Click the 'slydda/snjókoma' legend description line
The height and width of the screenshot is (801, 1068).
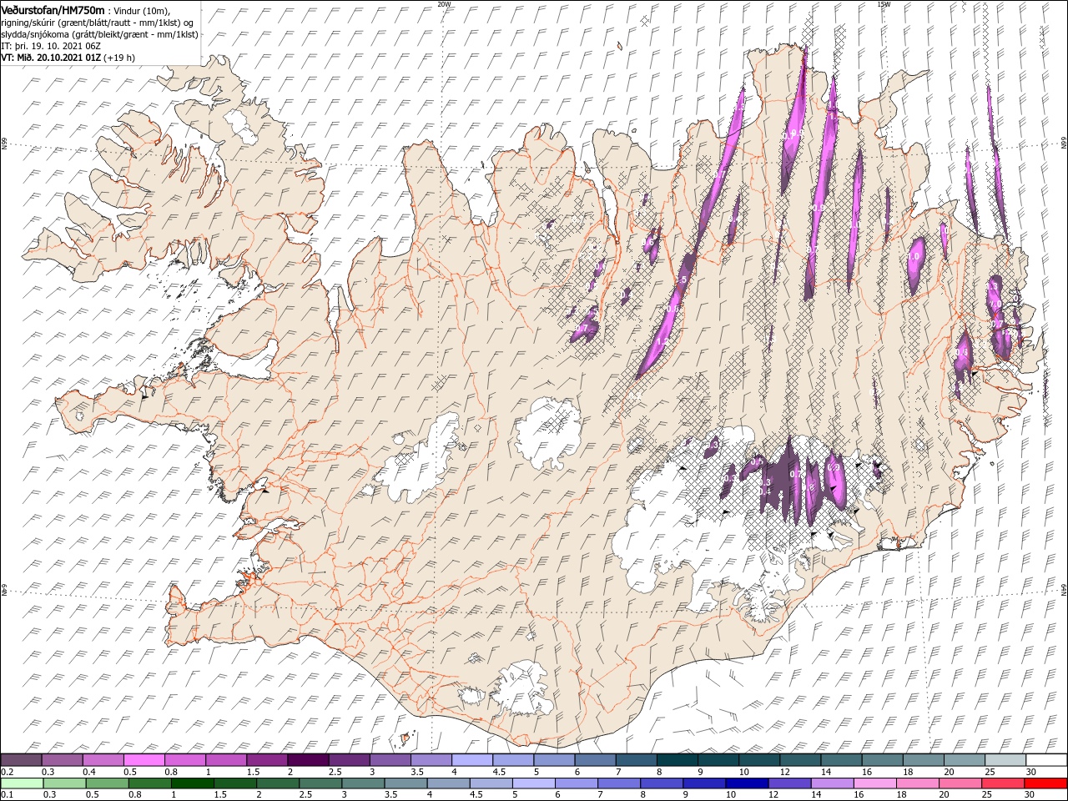coord(99,34)
